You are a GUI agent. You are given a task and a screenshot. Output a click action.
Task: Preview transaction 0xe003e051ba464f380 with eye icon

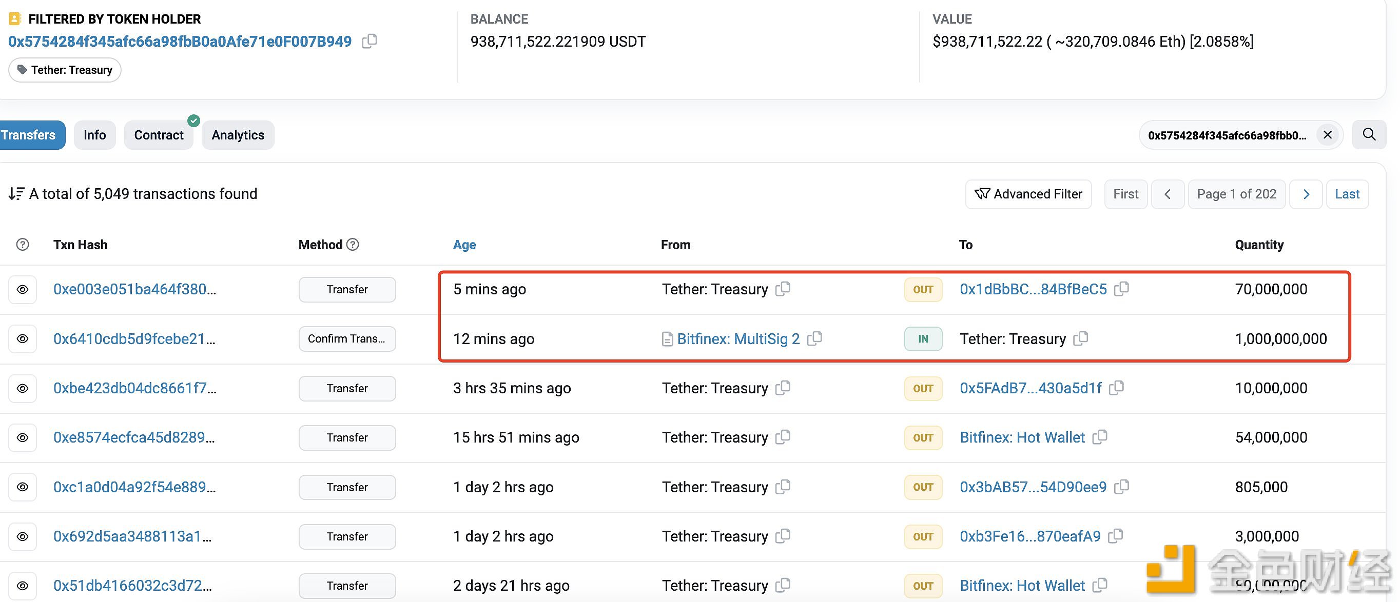pos(22,289)
